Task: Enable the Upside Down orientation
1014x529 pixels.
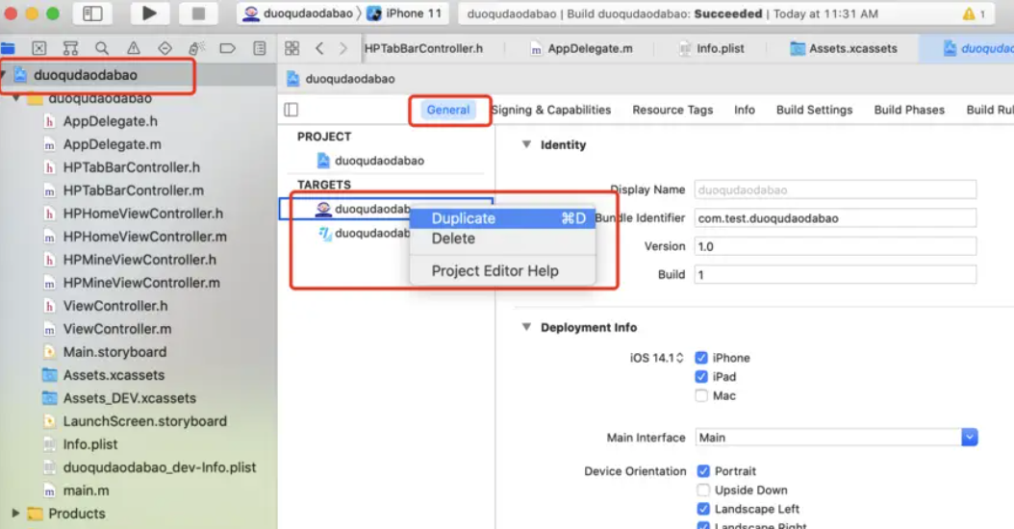Action: 703,491
